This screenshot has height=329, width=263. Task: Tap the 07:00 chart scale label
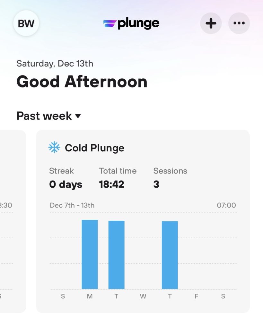(226, 205)
